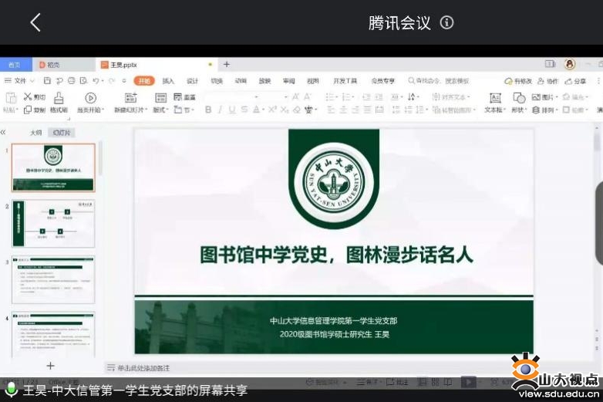Toggle Subscript formatting
Image resolution: width=603 pixels, height=402 pixels.
285,110
